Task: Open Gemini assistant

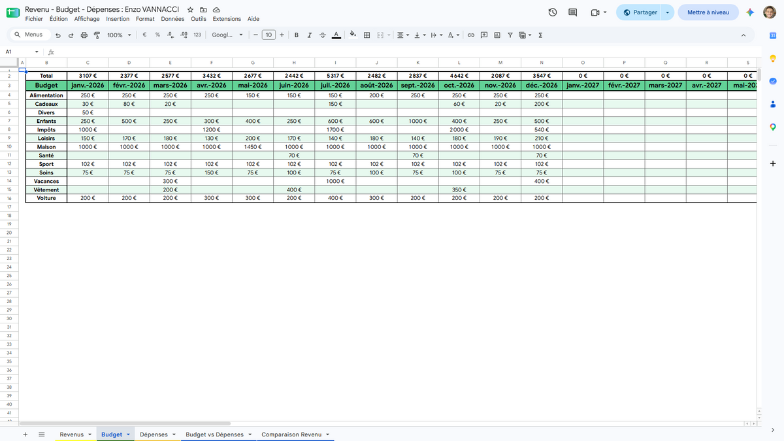Action: coord(751,12)
